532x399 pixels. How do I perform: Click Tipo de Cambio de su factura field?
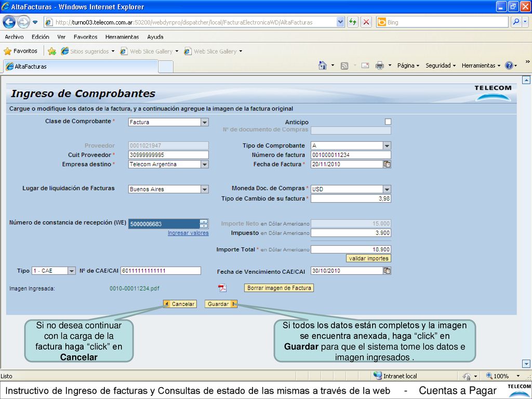tap(351, 198)
